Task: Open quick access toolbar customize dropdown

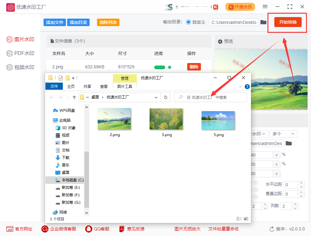Action: pos(73,78)
